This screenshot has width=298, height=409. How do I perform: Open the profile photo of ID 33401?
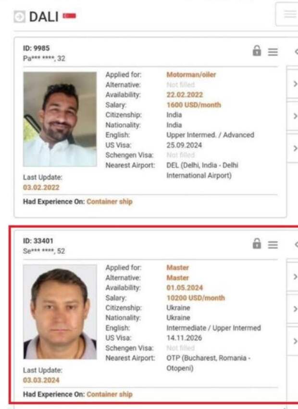click(60, 312)
